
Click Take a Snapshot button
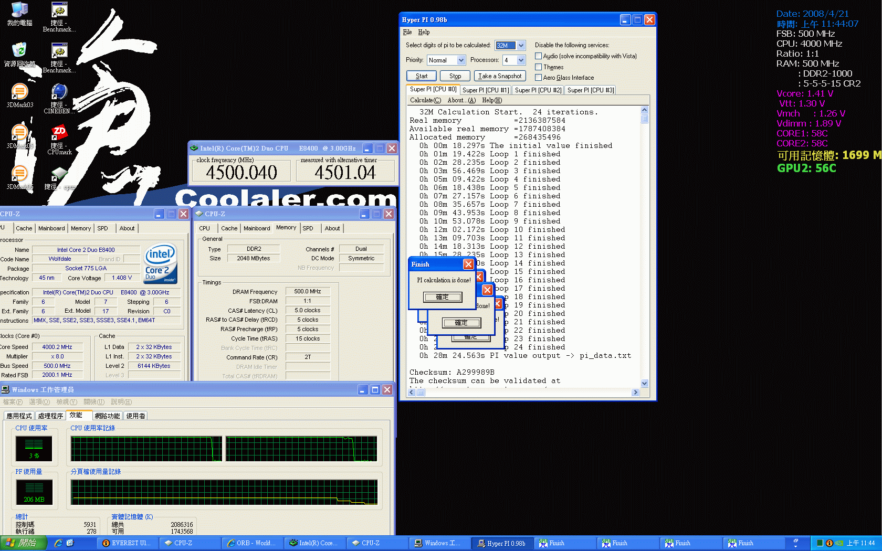coord(500,76)
